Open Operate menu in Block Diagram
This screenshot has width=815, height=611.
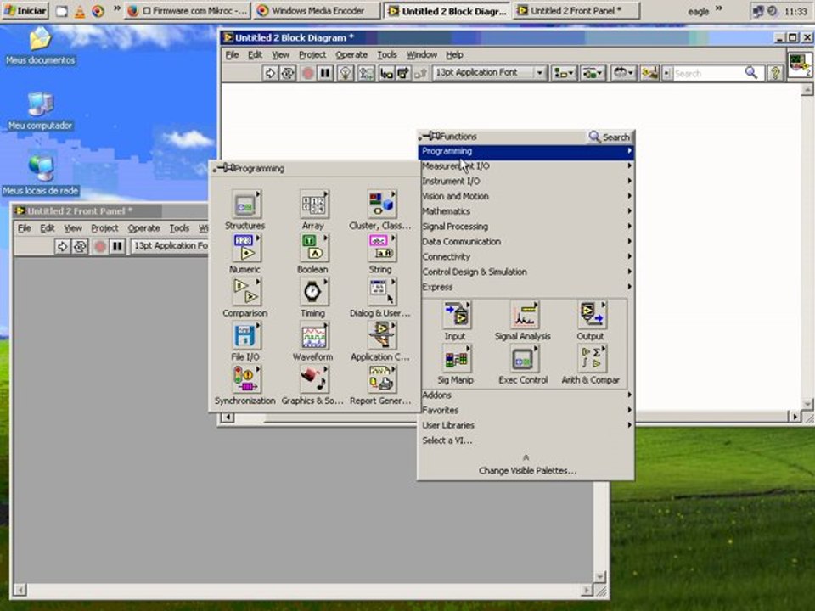tap(351, 54)
